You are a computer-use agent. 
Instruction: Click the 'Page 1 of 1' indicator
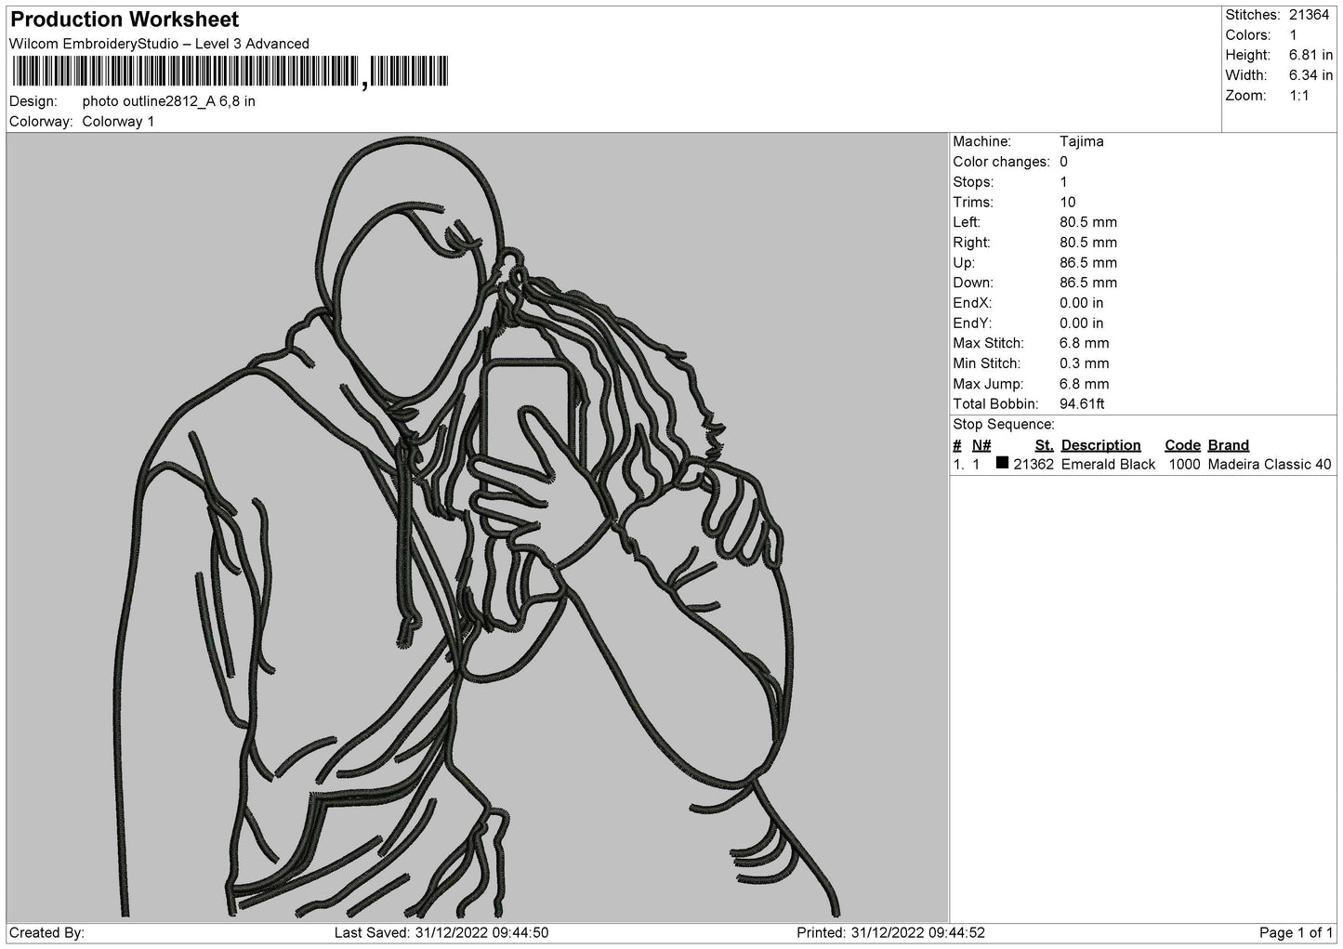point(1296,932)
